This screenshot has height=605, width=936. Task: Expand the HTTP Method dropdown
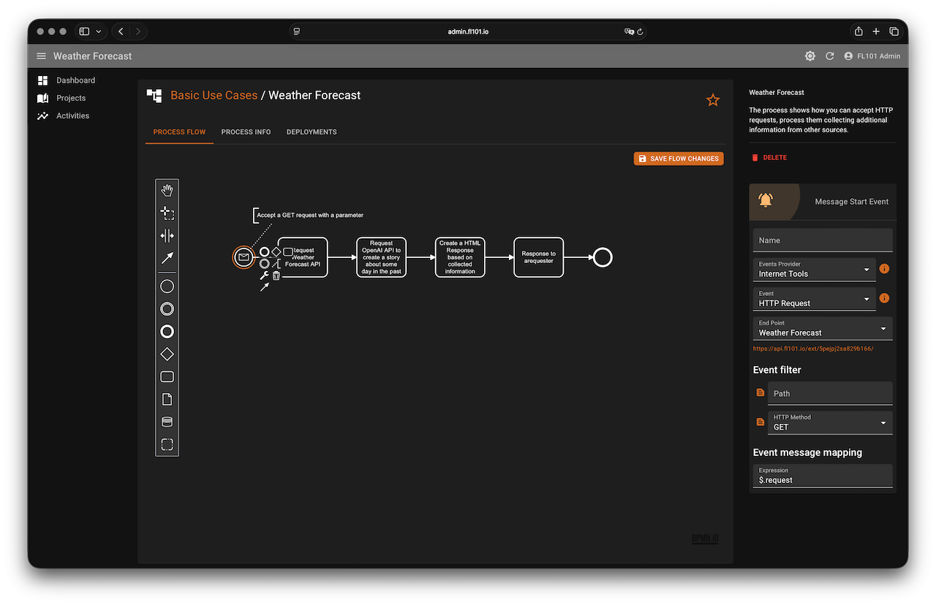tap(829, 423)
